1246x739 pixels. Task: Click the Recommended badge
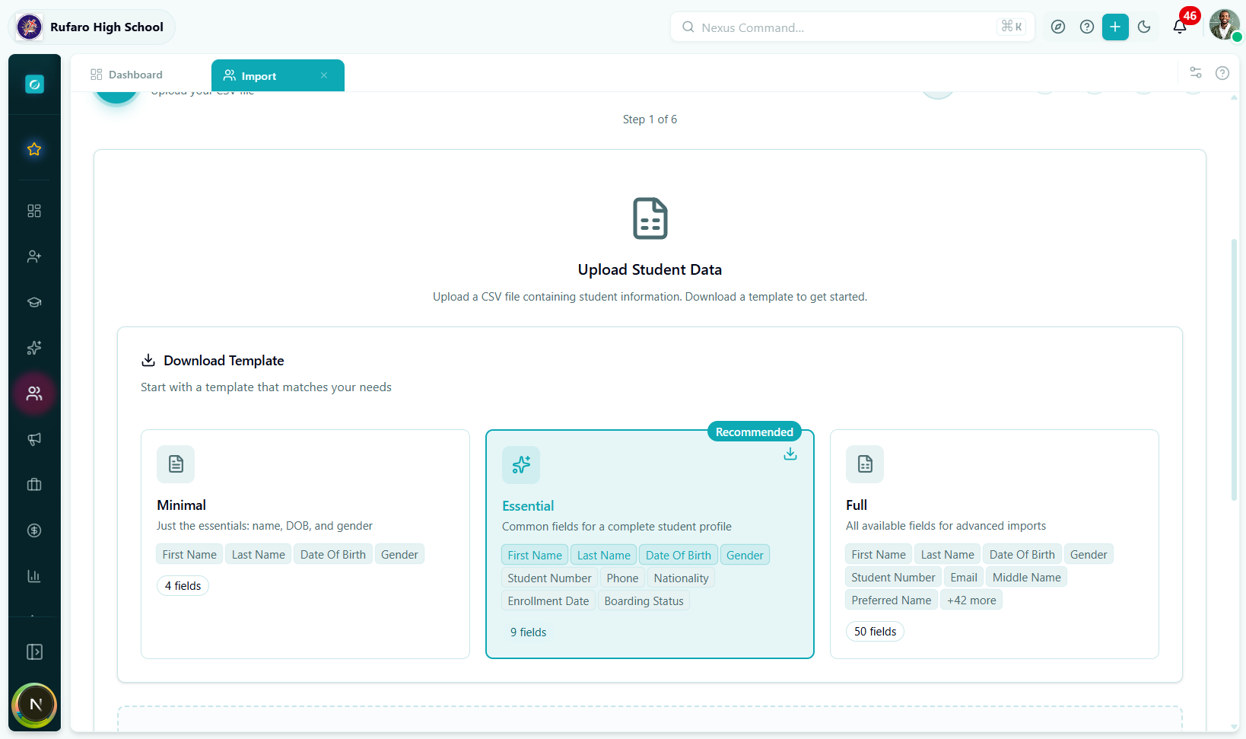click(755, 432)
